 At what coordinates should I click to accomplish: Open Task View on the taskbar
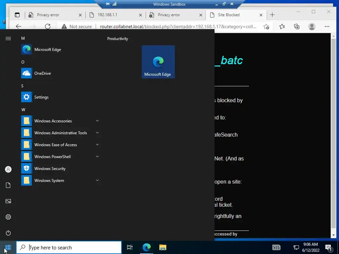click(x=130, y=247)
